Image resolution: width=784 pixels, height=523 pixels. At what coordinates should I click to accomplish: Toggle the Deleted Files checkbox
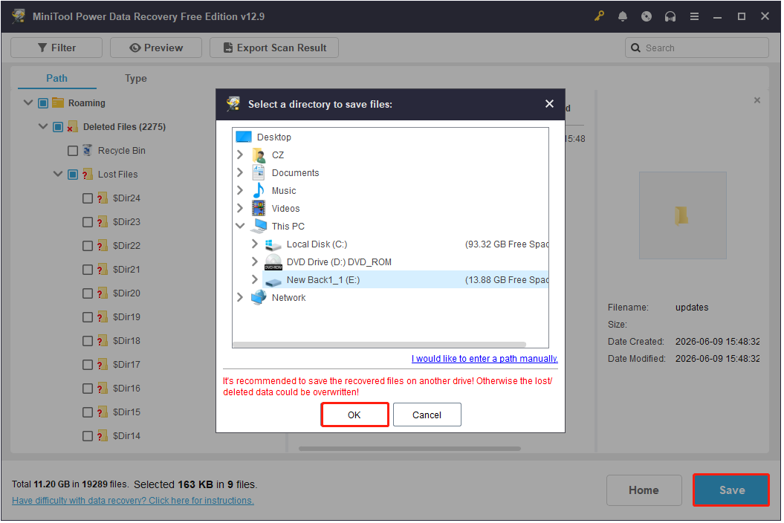pos(58,127)
